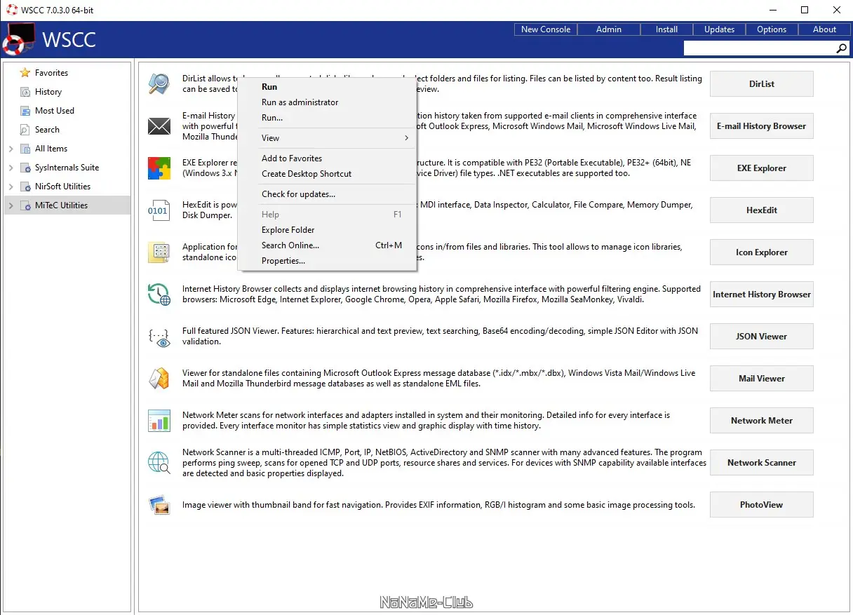853x615 pixels.
Task: Select History in the sidebar
Action: point(48,92)
